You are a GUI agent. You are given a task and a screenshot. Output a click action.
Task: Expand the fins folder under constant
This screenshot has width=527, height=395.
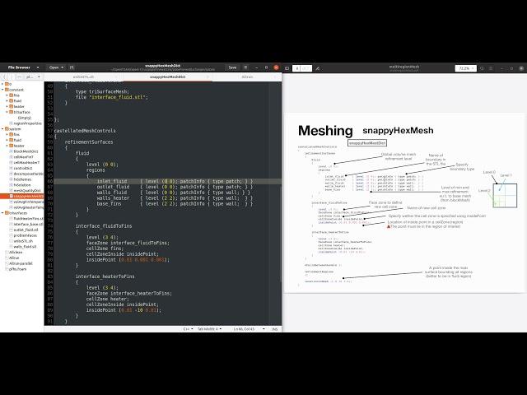[x=7, y=95]
